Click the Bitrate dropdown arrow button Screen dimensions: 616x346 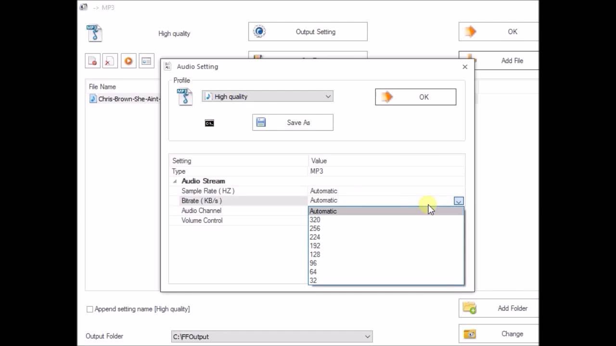tap(459, 201)
